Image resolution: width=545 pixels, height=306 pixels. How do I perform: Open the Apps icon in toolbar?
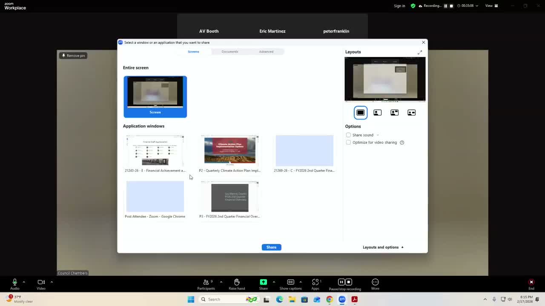click(x=315, y=282)
